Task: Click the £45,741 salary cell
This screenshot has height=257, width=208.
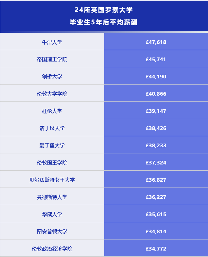Action: 156,59
